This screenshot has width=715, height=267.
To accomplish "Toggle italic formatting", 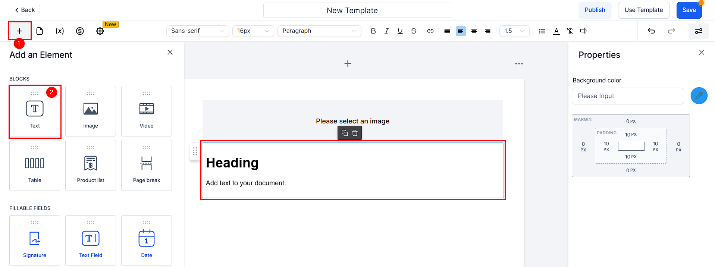I will pos(387,31).
